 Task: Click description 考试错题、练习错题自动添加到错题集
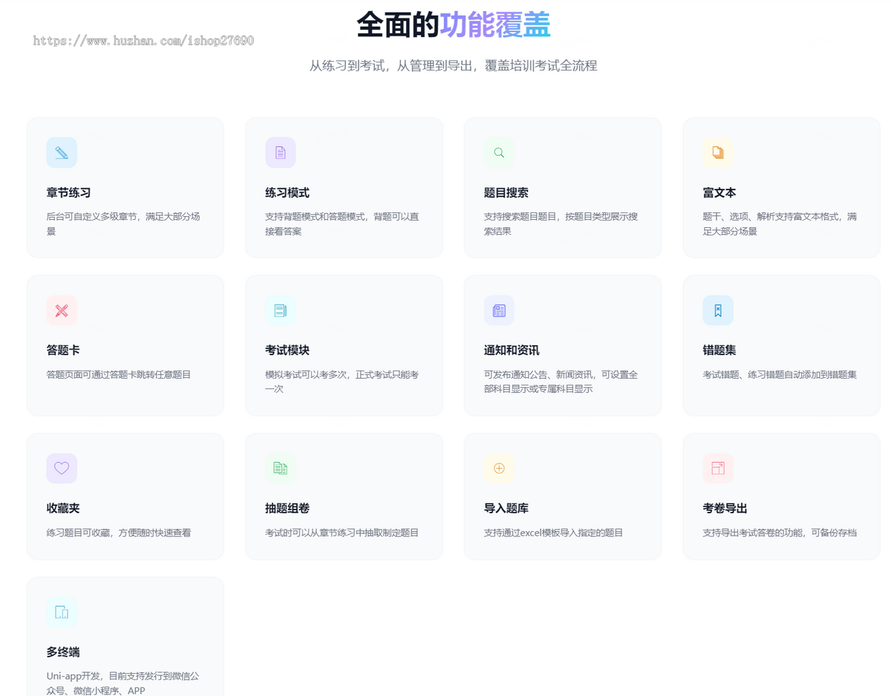(780, 374)
